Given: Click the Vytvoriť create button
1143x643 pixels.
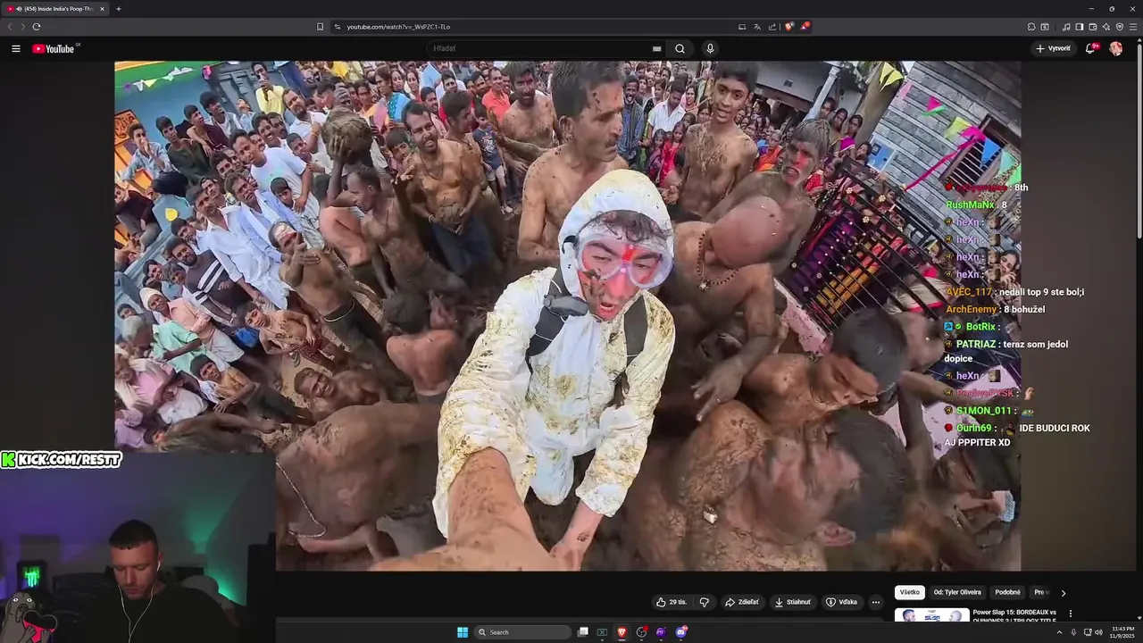Looking at the screenshot, I should tap(1054, 49).
